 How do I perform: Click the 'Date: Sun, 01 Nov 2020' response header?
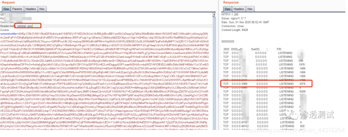pyautogui.click(x=245, y=22)
